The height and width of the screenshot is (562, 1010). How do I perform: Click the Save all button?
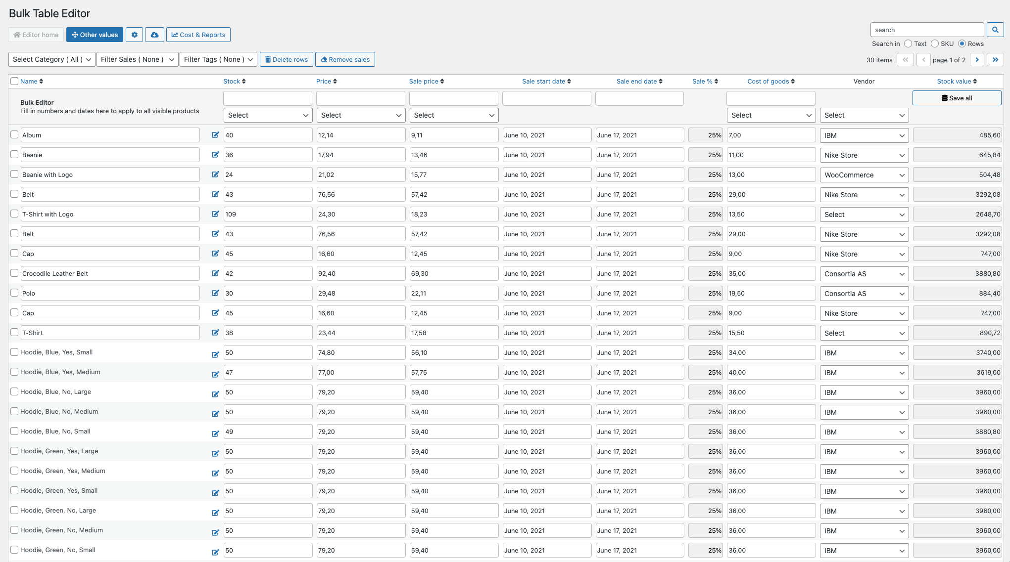957,97
